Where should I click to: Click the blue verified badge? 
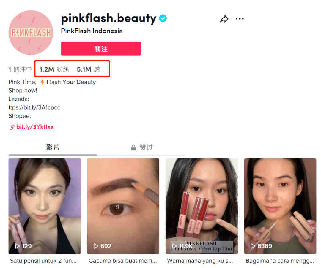click(x=163, y=18)
